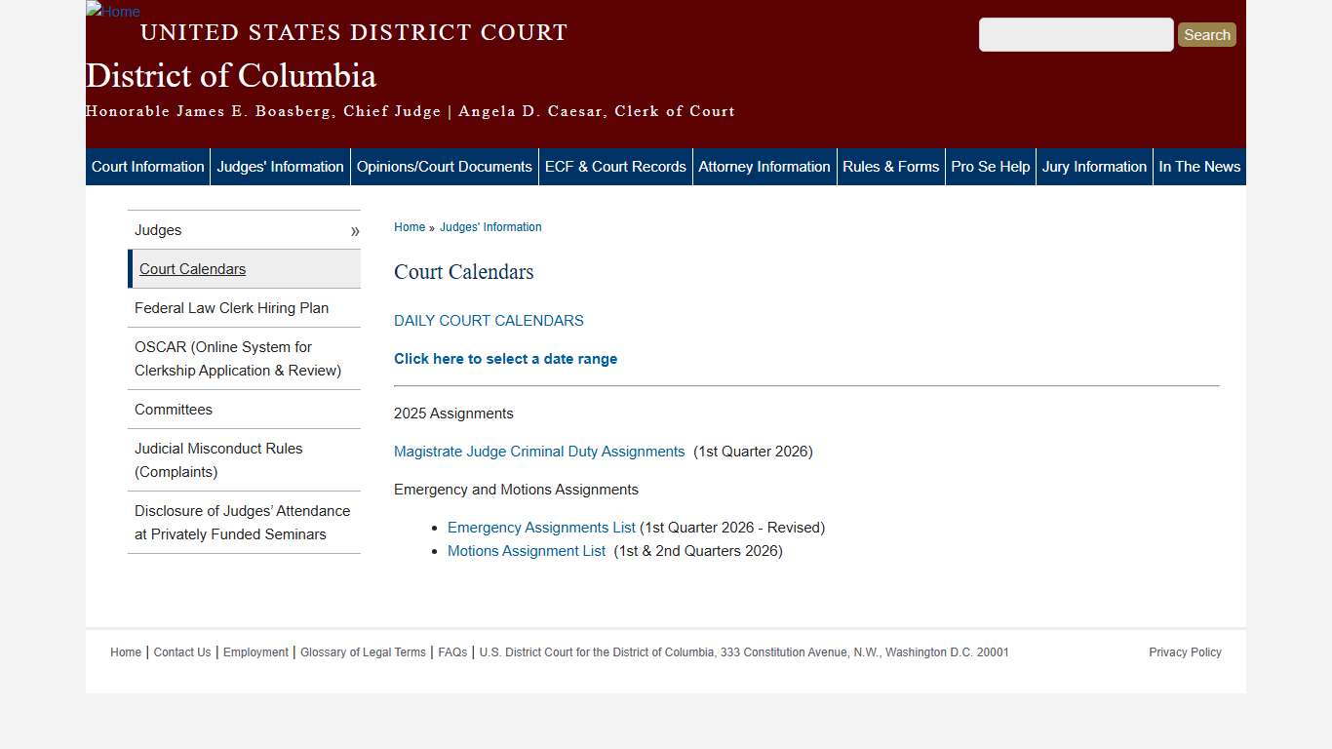This screenshot has width=1332, height=749.
Task: Open the Attorney Information menu
Action: click(x=764, y=166)
